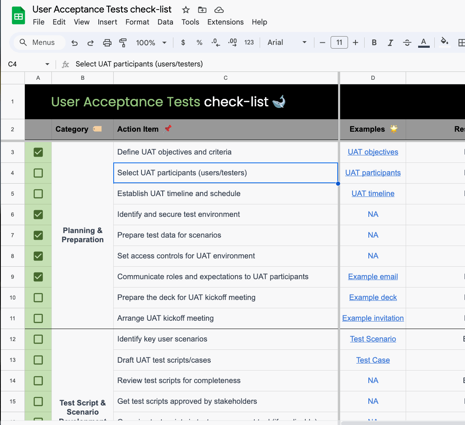465x425 pixels.
Task: Open the name box dropdown arrow
Action: (x=47, y=64)
